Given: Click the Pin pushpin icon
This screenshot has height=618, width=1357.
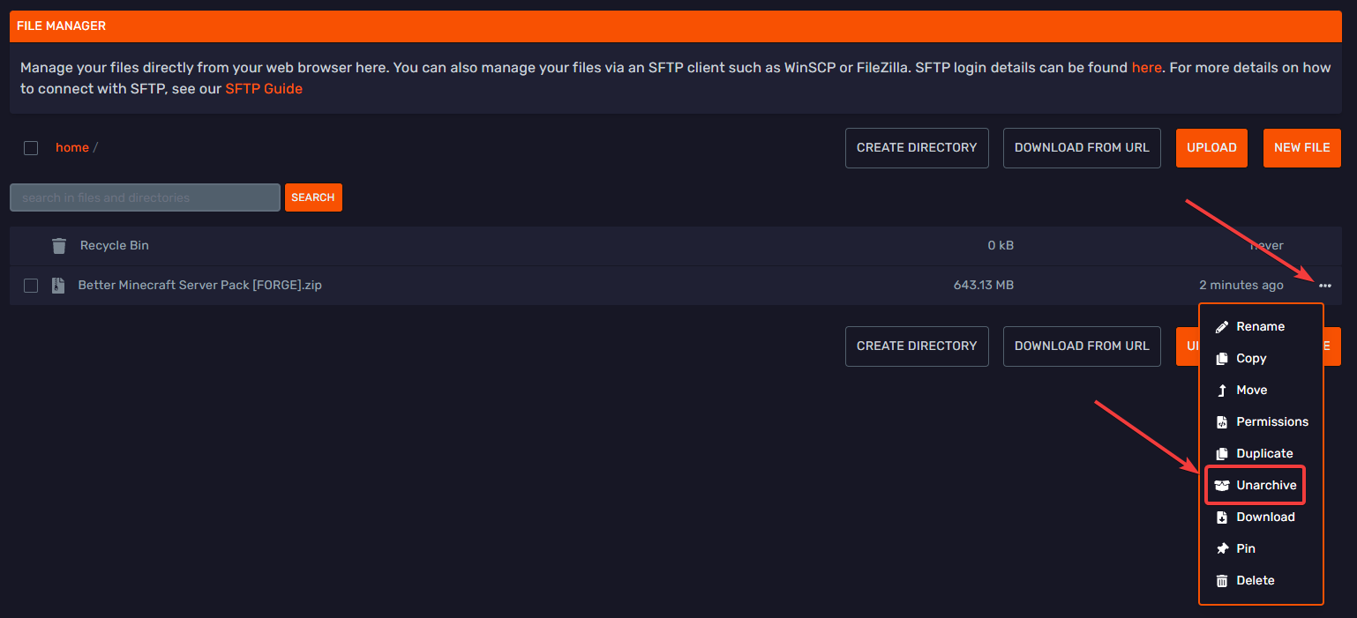Looking at the screenshot, I should (x=1222, y=549).
